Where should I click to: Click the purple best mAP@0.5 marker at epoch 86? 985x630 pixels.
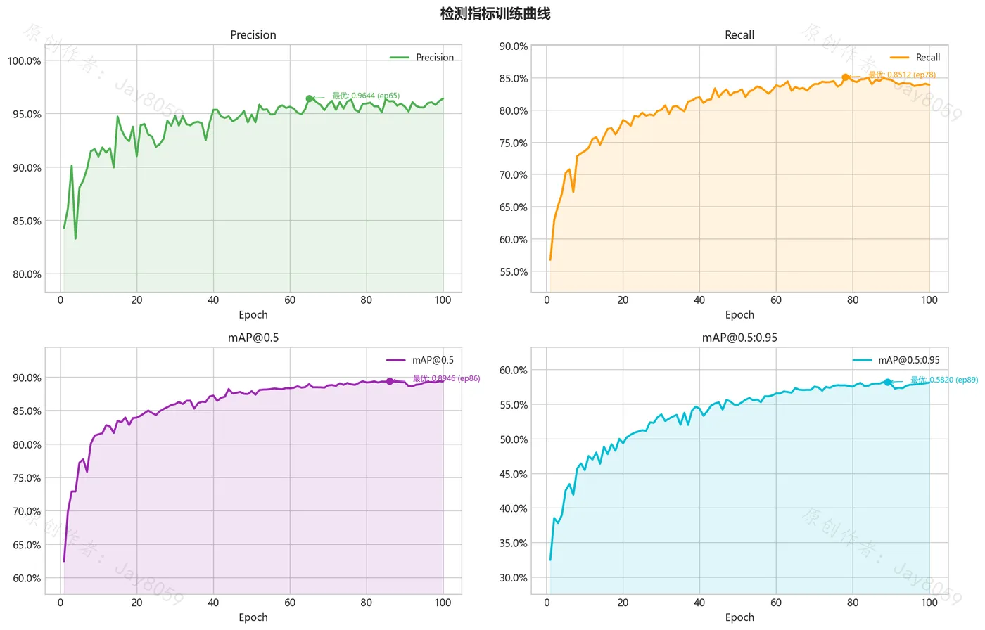[x=390, y=381]
